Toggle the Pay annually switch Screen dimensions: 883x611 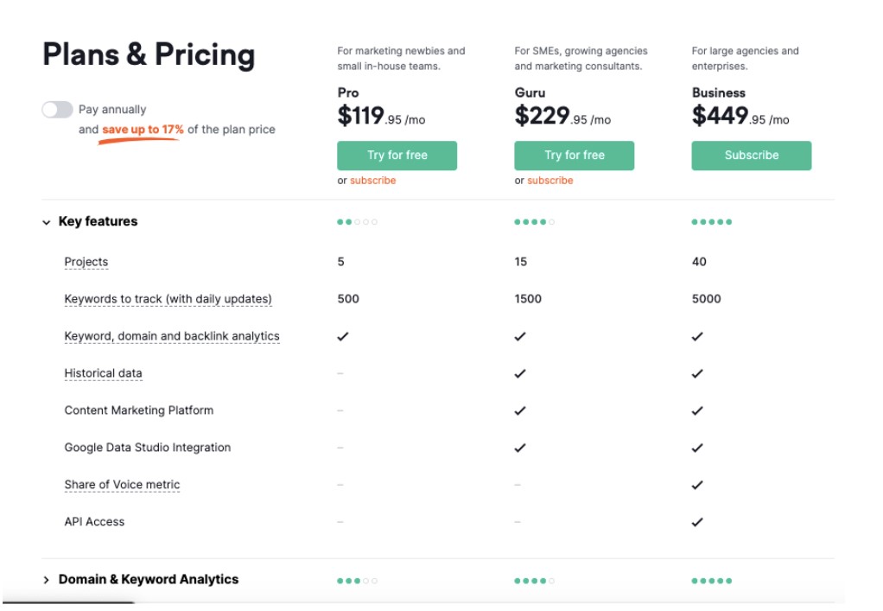(x=57, y=110)
